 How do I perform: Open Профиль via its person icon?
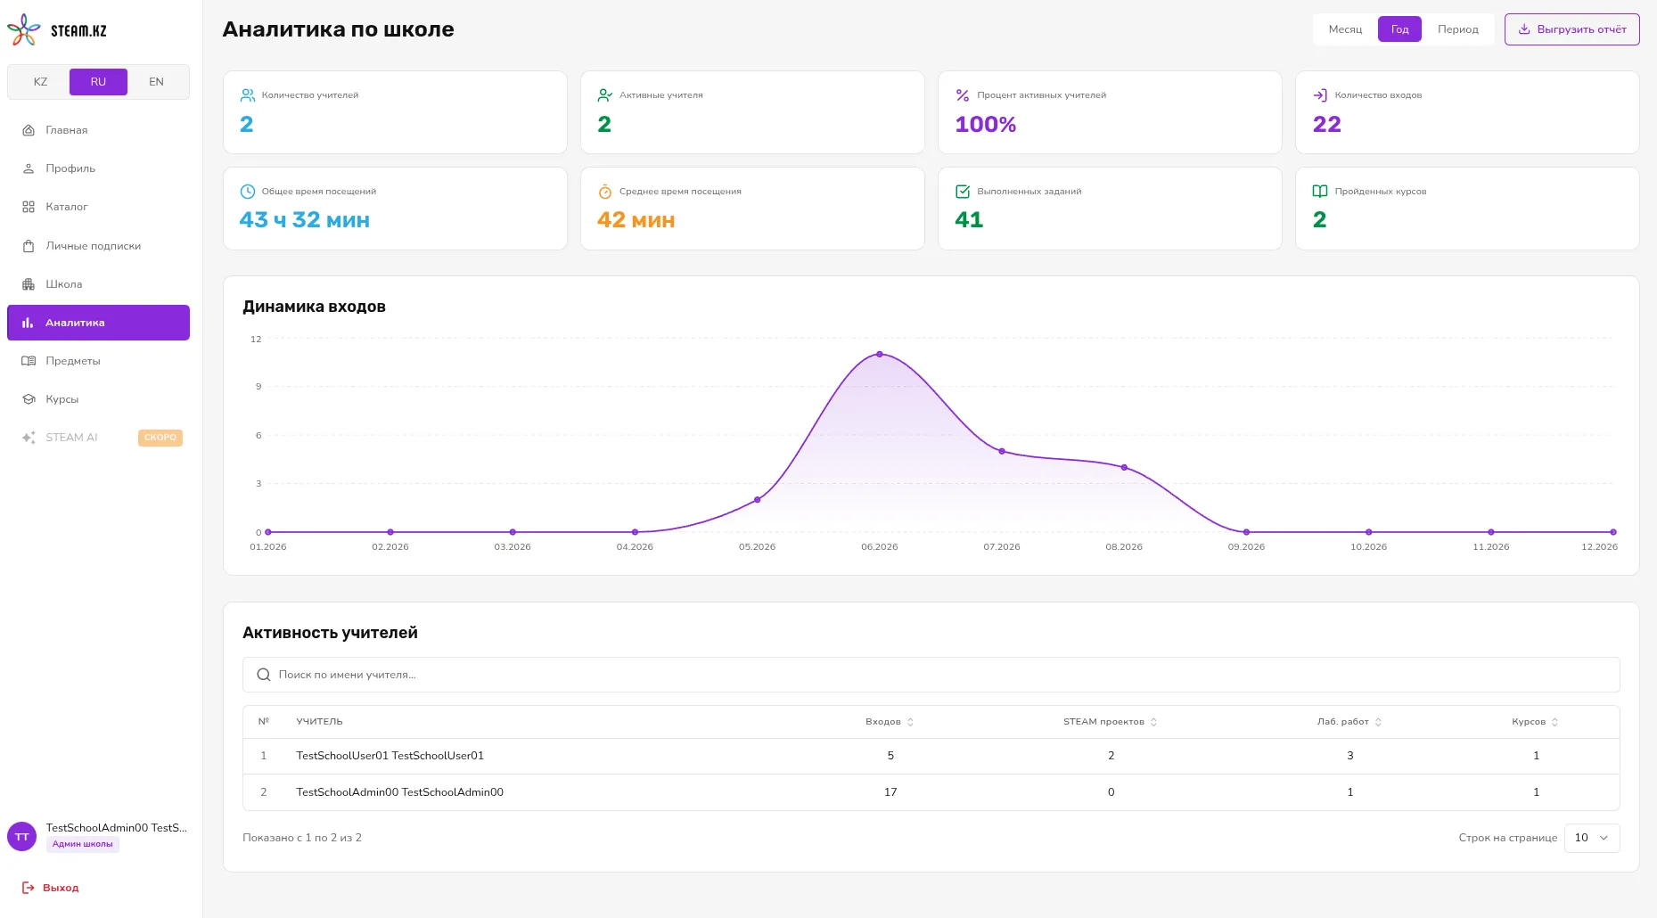coord(29,168)
